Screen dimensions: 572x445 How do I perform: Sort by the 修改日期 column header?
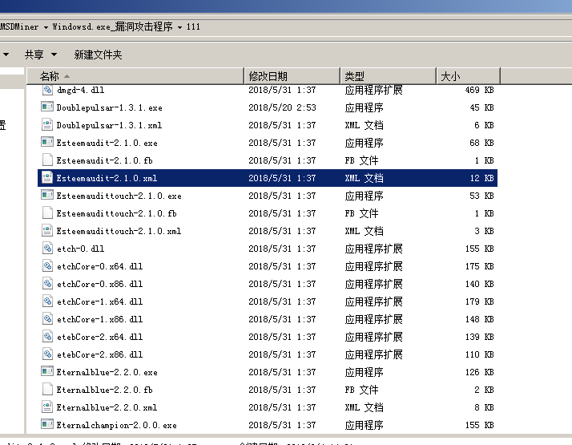click(292, 76)
